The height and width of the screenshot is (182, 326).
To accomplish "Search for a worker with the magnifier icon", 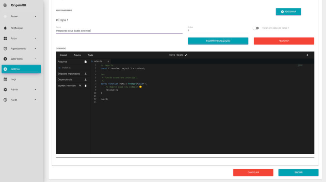I will (x=80, y=86).
